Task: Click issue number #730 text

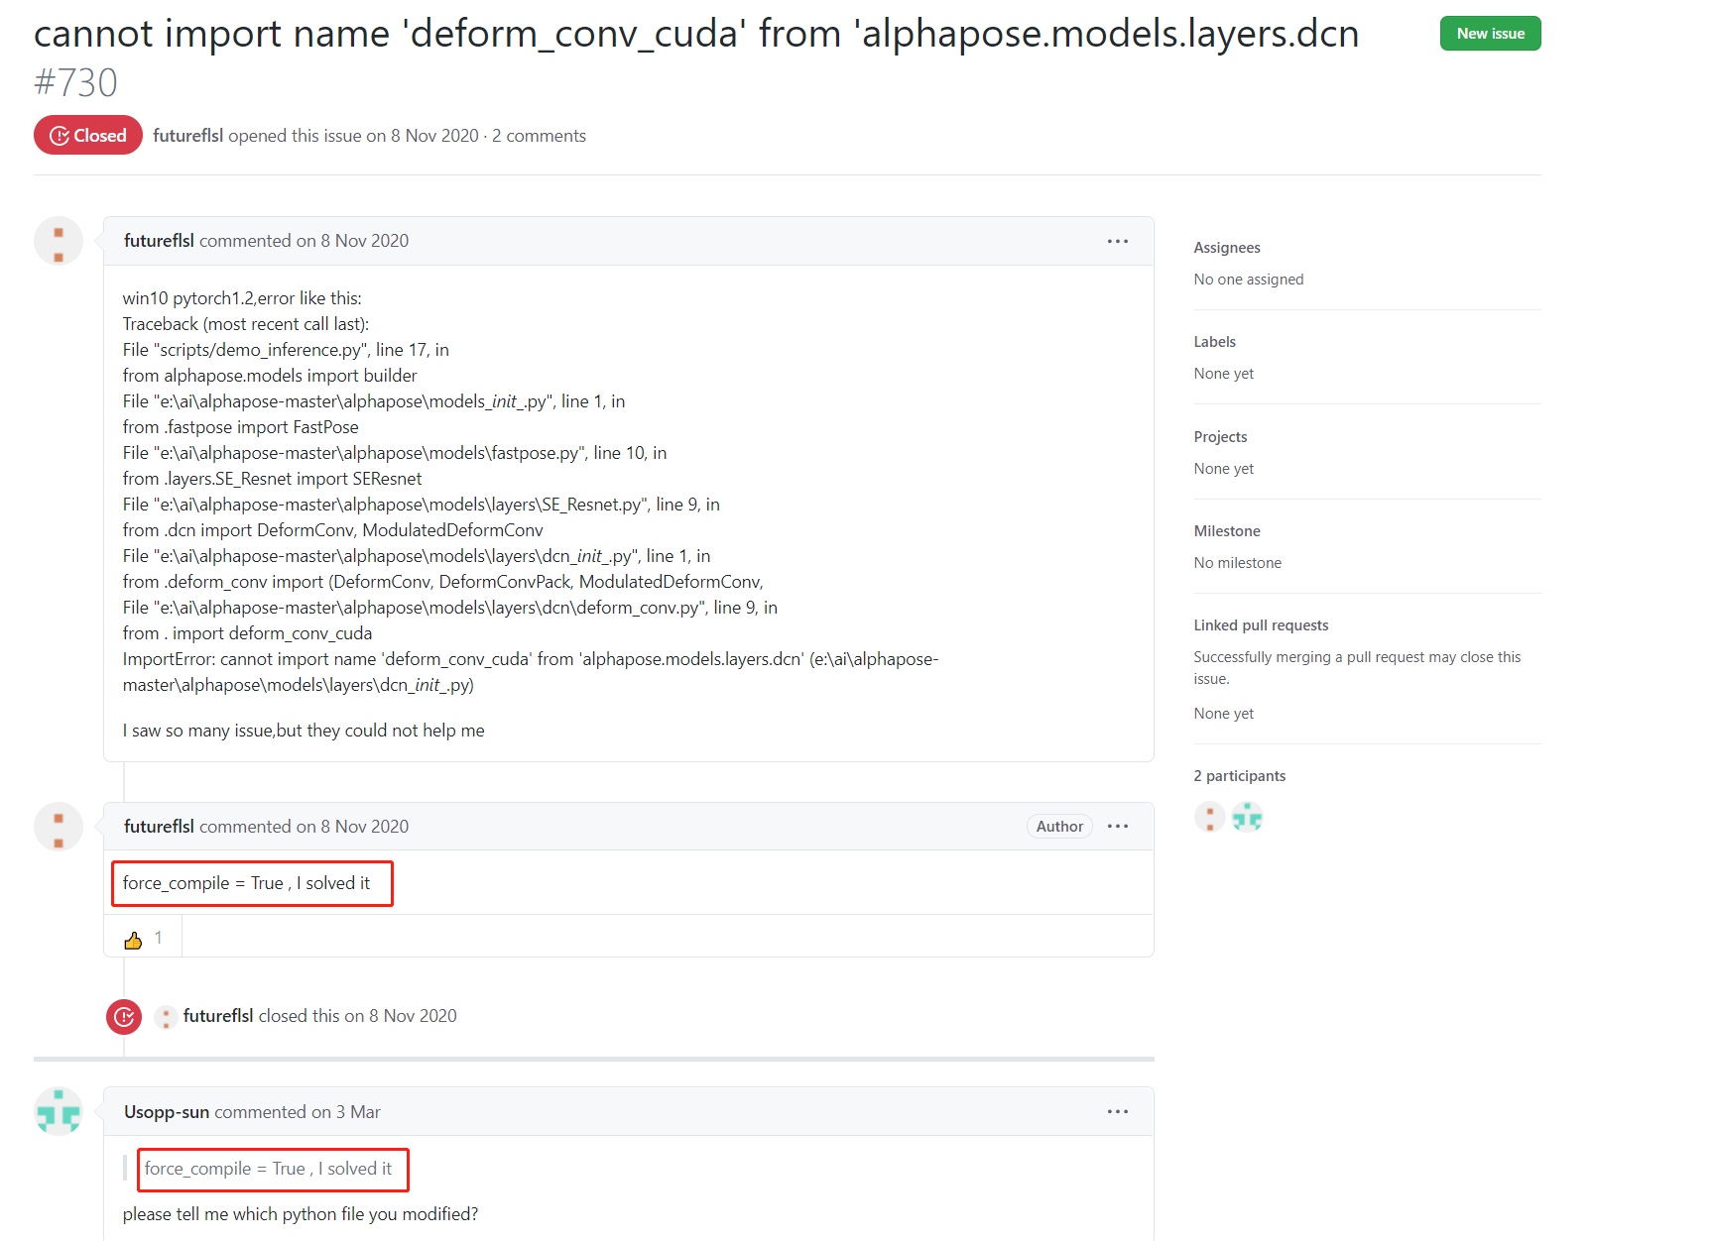Action: point(75,83)
